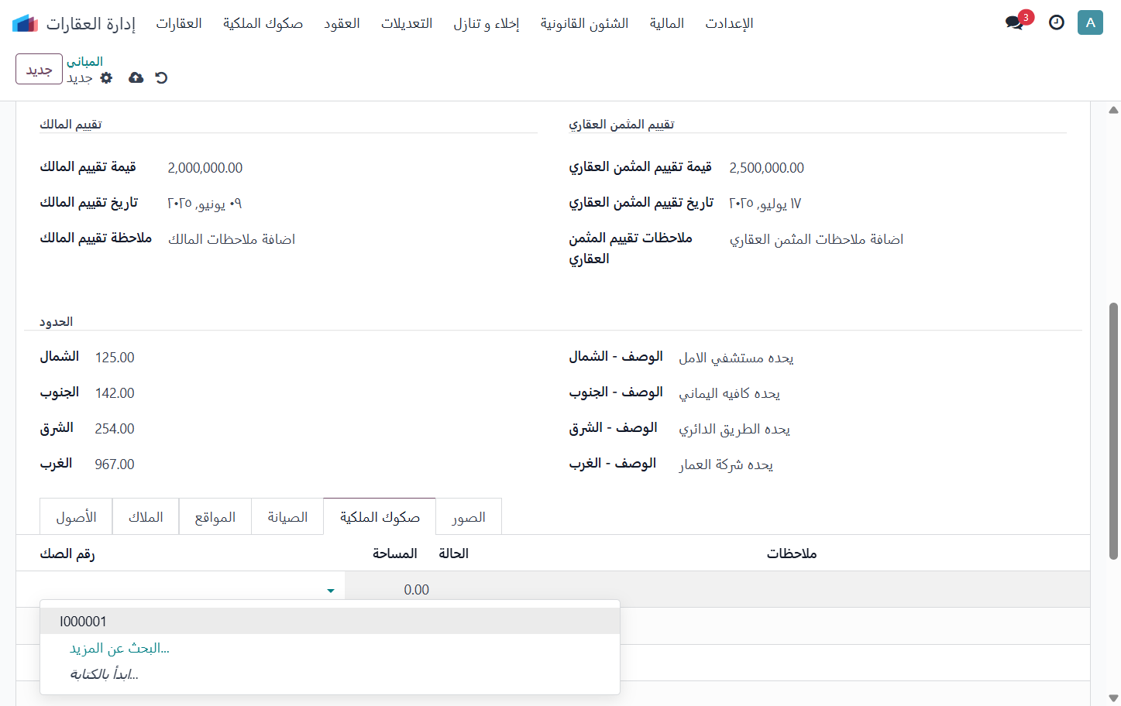The image size is (1121, 706).
Task: Switch to the صكوك الملكية tab
Action: click(380, 516)
